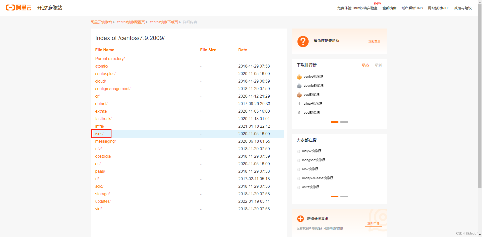Go to centos镜像下载页 breadcrumb
Screen dimensions: 482x237
[x=164, y=22]
